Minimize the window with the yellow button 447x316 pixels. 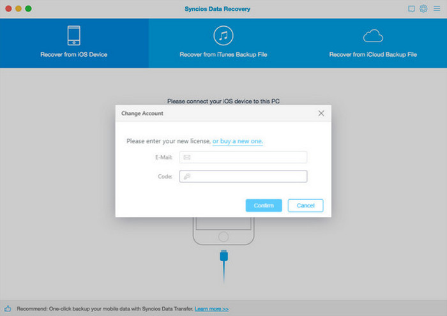pos(18,9)
